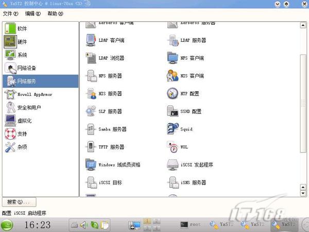Launch the NIS 服务器 module
This screenshot has width=309, height=232.
[x=104, y=93]
